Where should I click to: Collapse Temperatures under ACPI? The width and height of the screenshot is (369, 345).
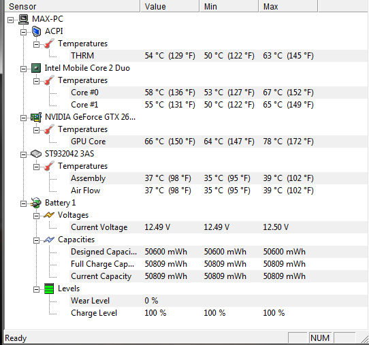click(36, 44)
